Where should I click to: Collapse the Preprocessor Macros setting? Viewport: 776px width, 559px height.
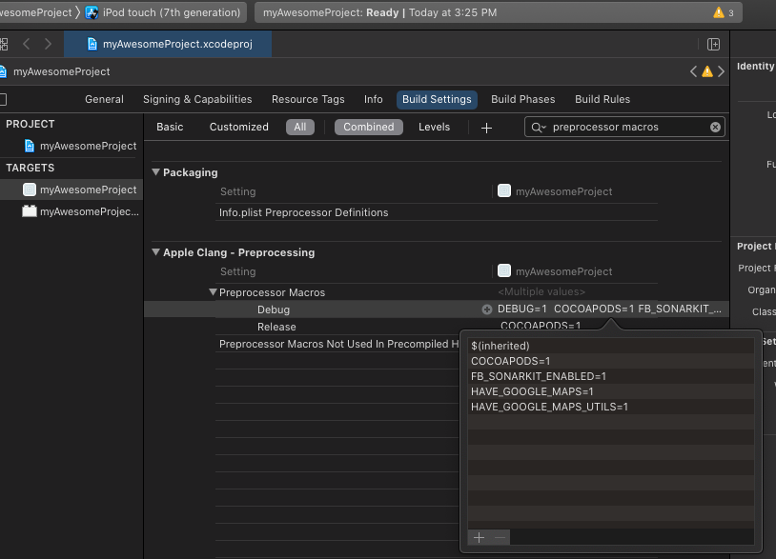(x=213, y=292)
